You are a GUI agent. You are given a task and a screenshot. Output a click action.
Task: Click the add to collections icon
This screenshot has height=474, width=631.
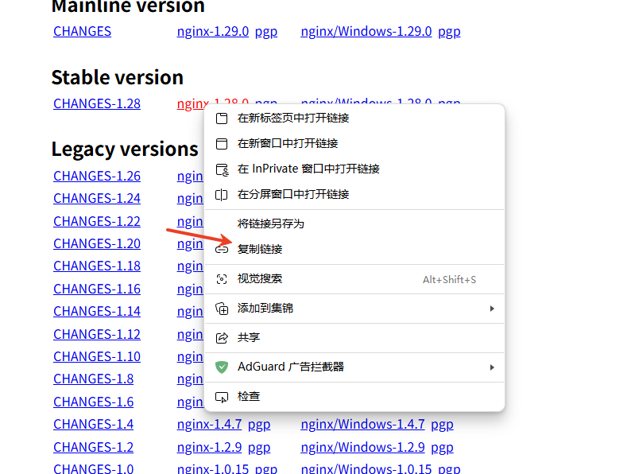point(222,309)
